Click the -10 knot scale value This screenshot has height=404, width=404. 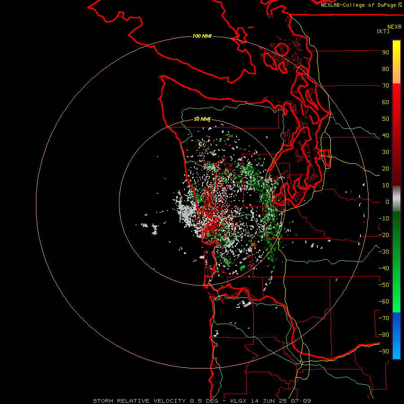(384, 219)
